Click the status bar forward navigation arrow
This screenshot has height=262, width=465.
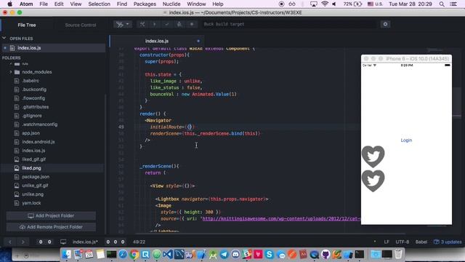(23, 242)
